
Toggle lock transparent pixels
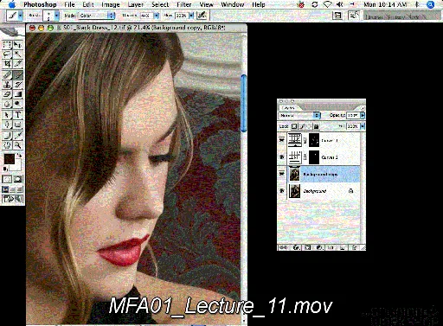294,126
